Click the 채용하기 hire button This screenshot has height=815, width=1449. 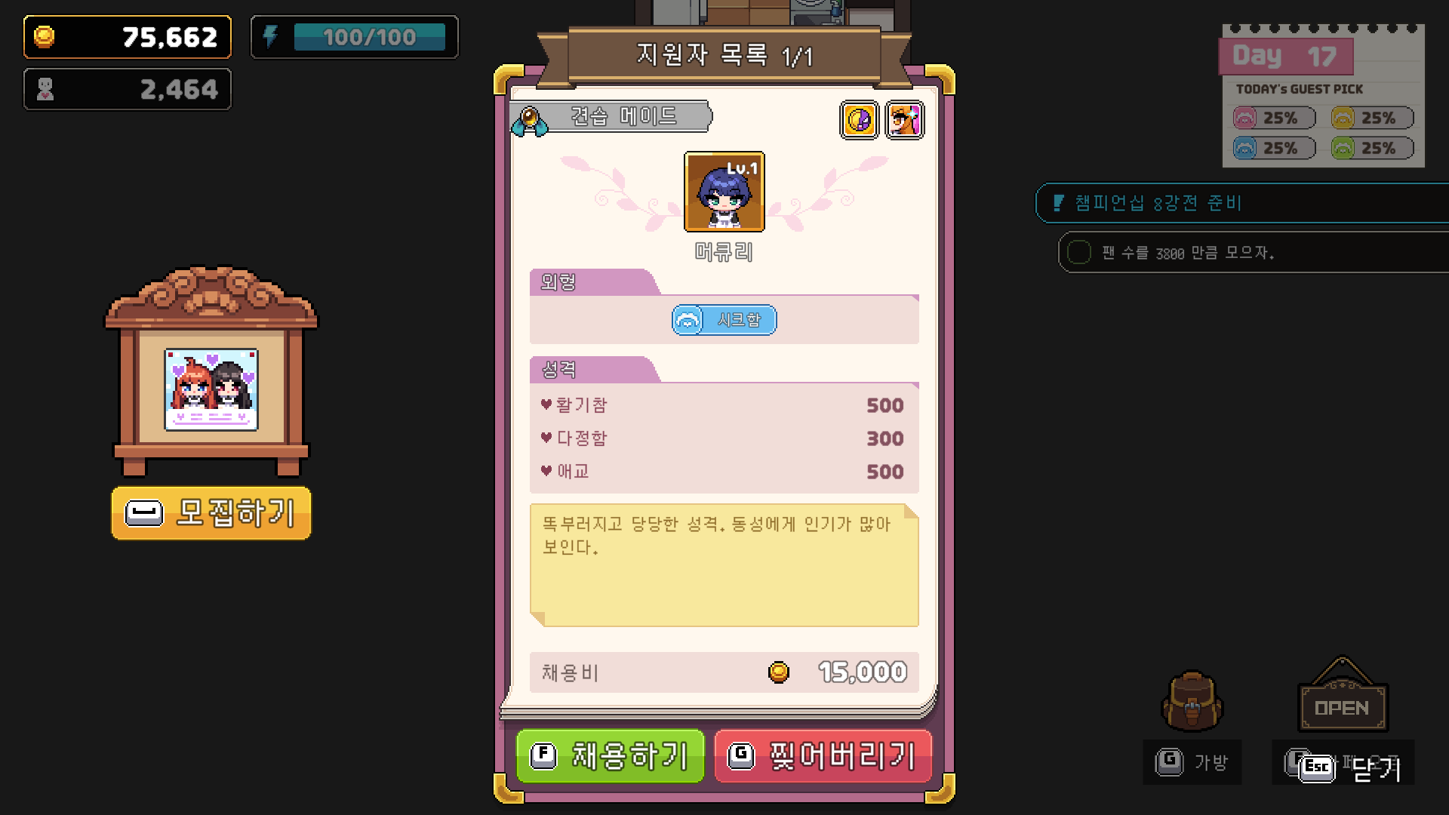pos(611,755)
